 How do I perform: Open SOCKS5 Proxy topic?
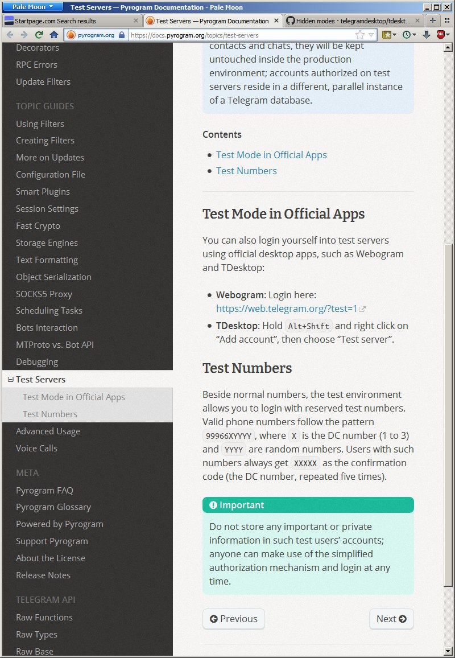point(44,294)
